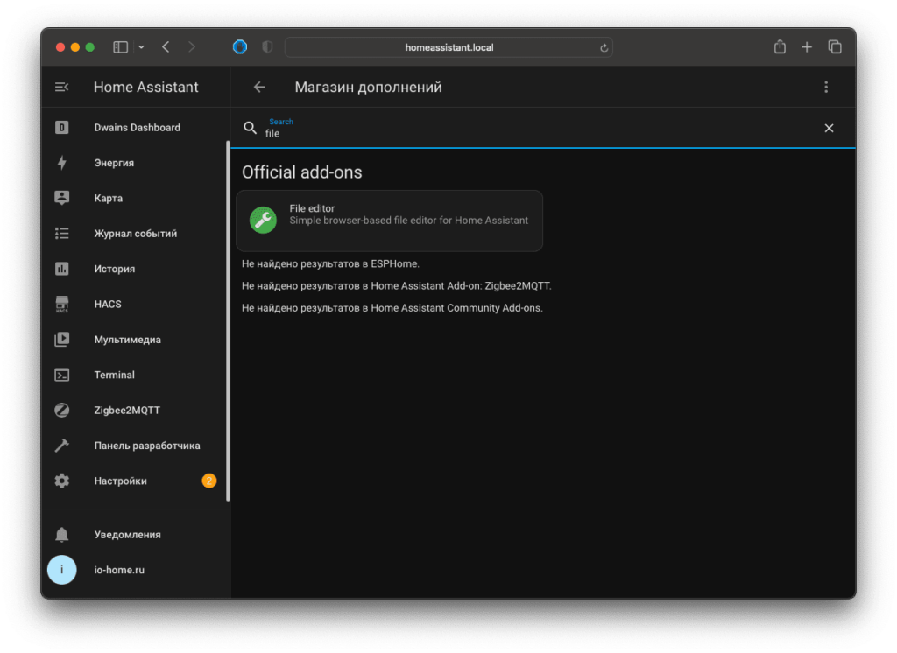Go back with the add-on store arrow
The height and width of the screenshot is (653, 897).
pos(259,87)
